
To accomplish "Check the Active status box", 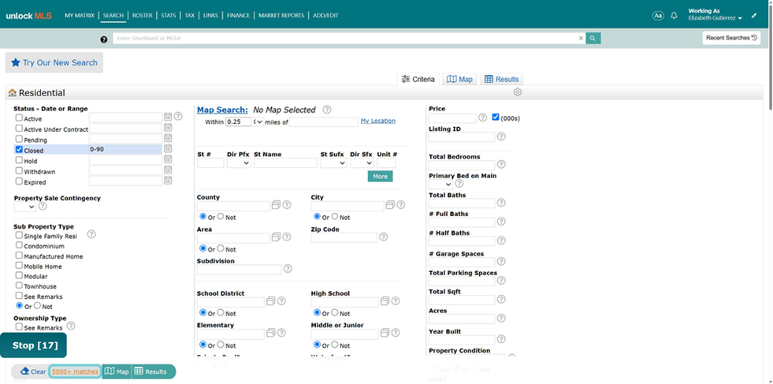I will pyautogui.click(x=19, y=118).
